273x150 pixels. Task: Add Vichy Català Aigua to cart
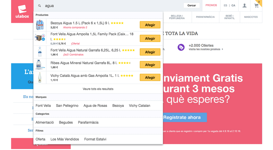click(150, 78)
